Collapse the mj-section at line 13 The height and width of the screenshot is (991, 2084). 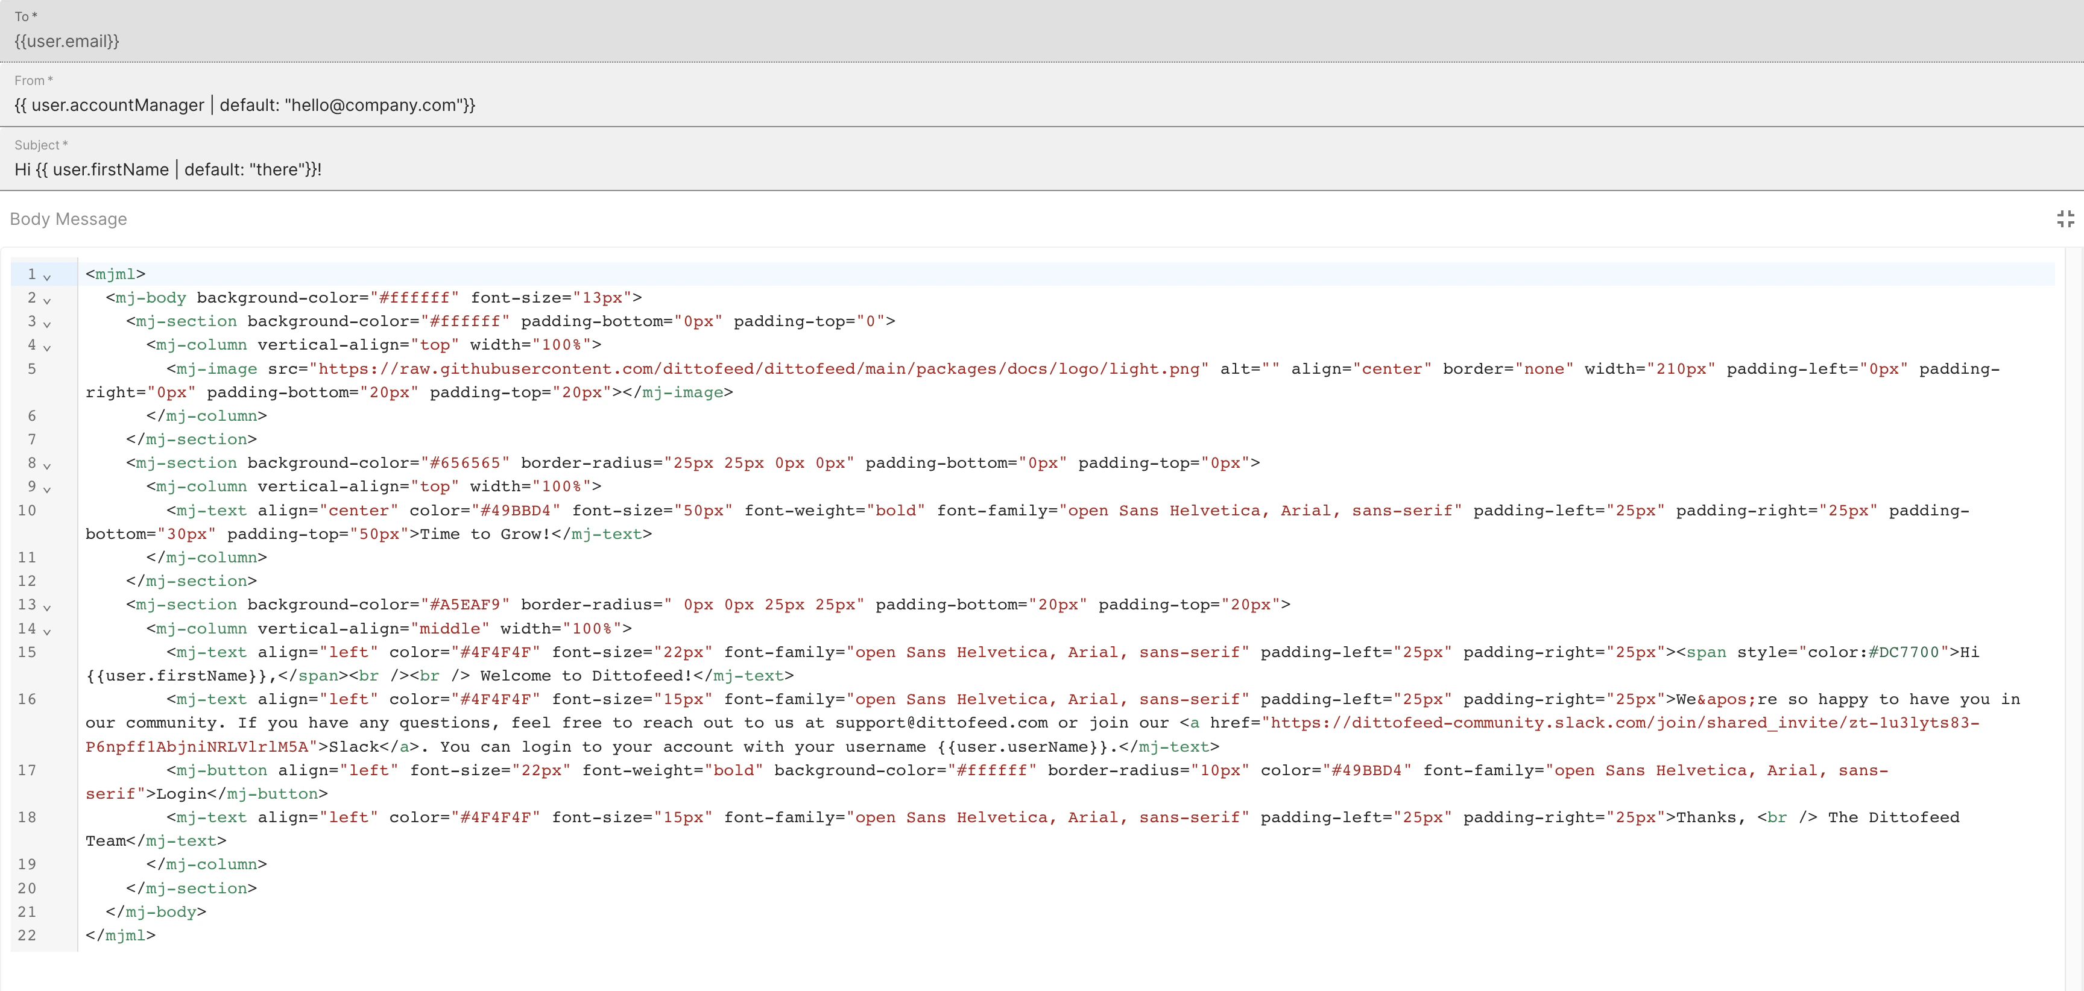[47, 607]
